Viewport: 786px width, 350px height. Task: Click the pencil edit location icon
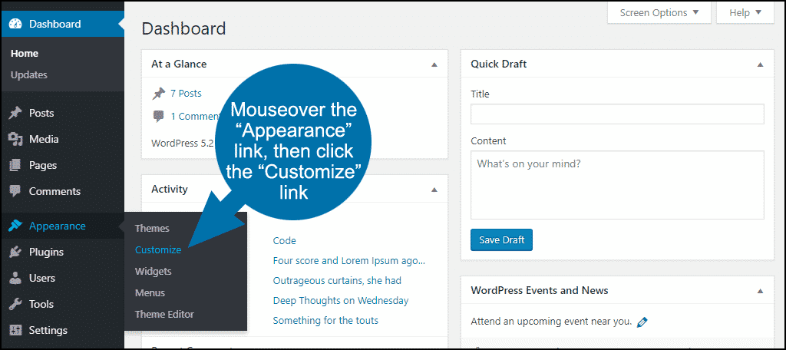pos(642,322)
